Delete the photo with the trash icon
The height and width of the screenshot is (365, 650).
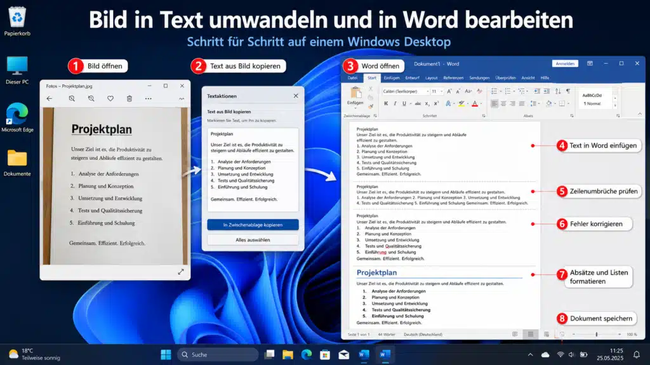[x=129, y=98]
